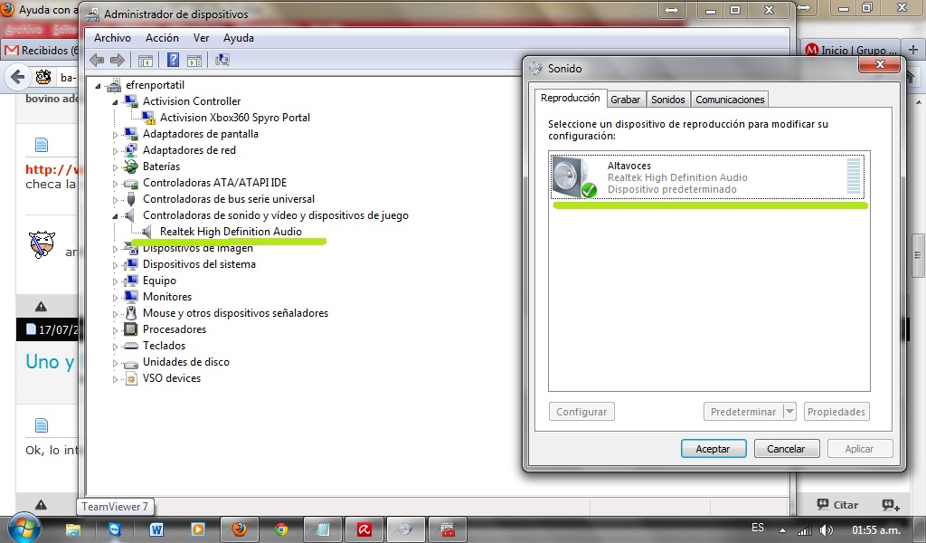Click the Predeterminar button
The image size is (926, 543).
point(743,411)
